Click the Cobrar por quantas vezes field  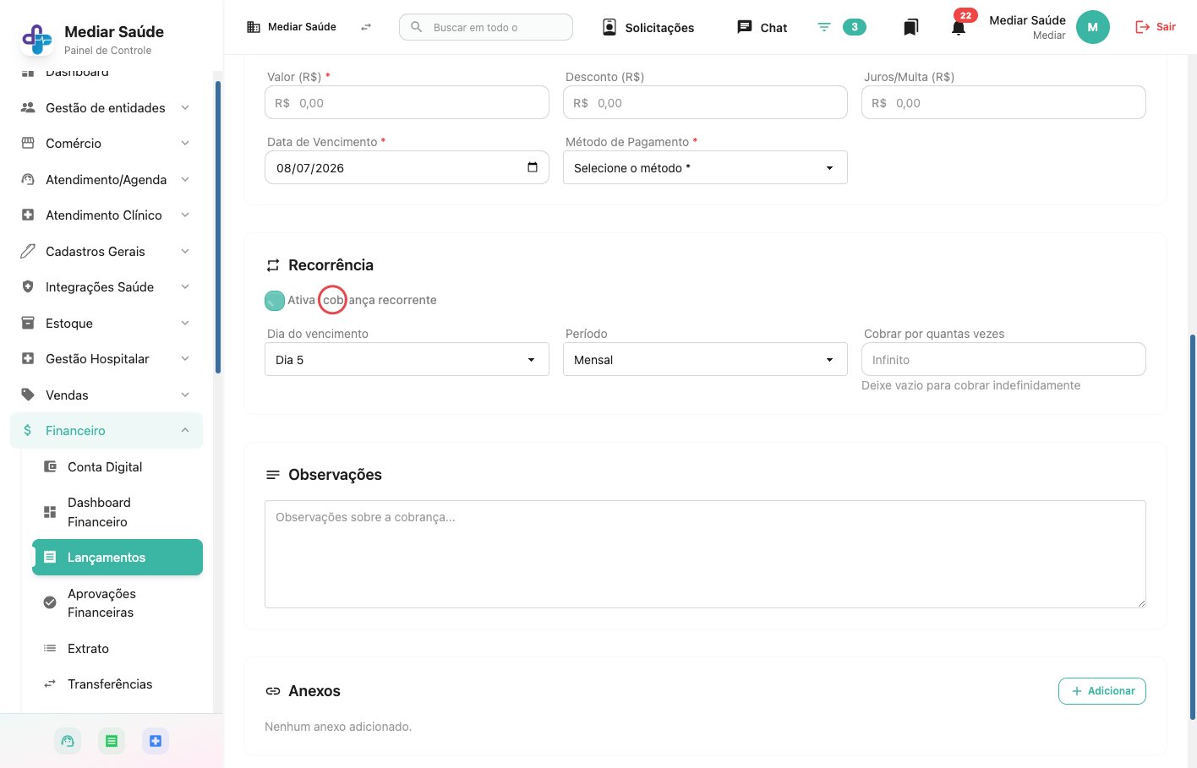1003,359
